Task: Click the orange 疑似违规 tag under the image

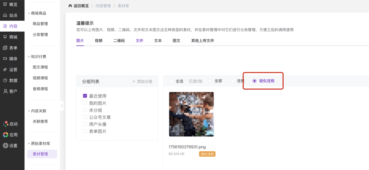Action: point(207,154)
